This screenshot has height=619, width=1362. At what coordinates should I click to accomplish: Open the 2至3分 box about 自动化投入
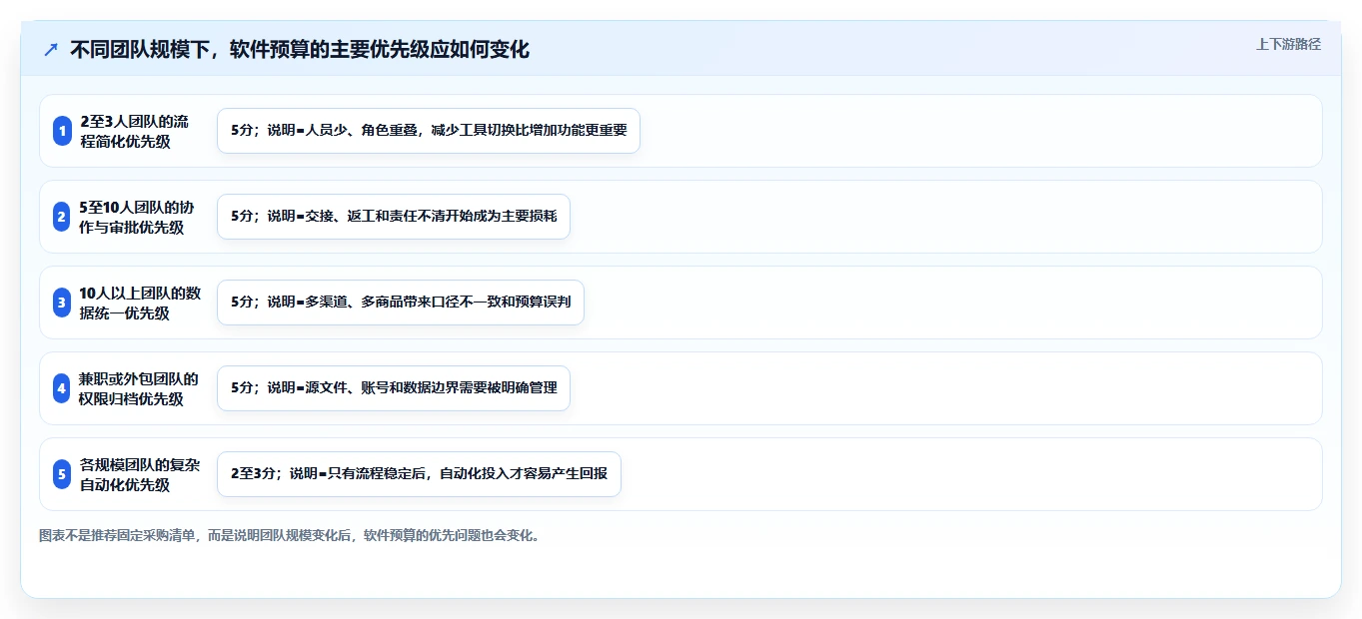419,474
